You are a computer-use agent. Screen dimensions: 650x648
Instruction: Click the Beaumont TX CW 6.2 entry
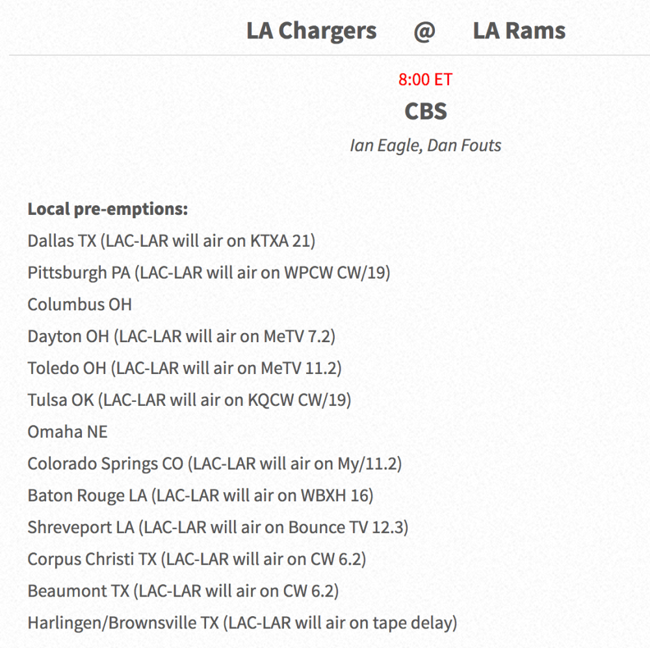[183, 592]
